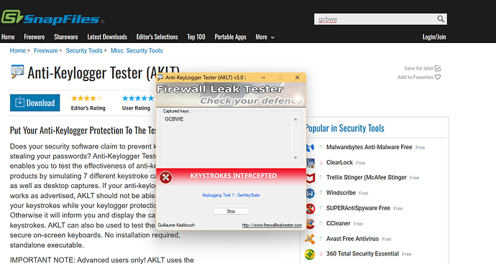Click the download arrow icon on Download button

click(19, 103)
